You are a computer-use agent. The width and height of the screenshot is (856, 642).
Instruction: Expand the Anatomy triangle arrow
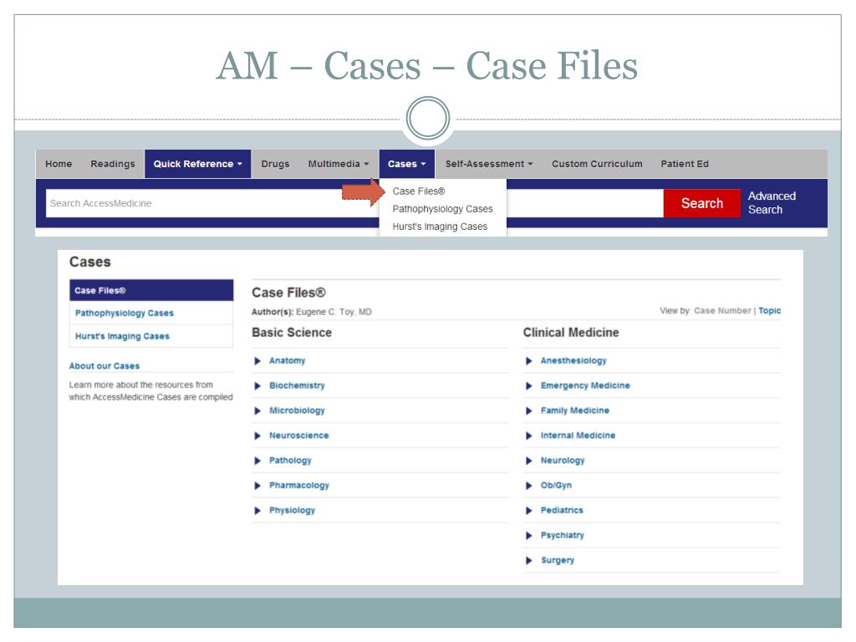(x=257, y=361)
